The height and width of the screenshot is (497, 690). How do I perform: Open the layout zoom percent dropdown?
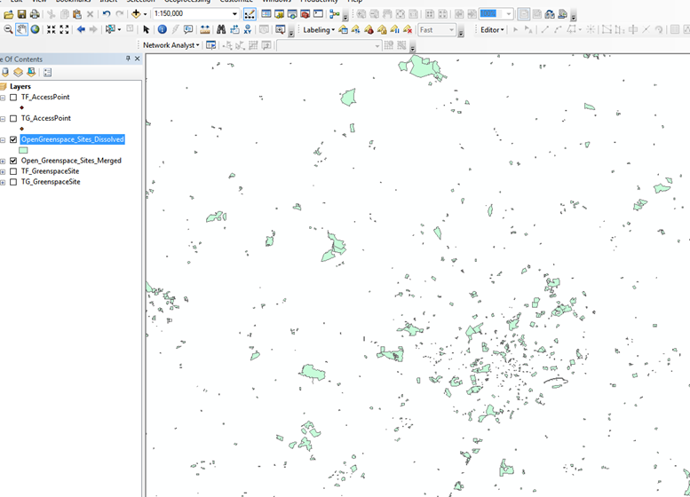pyautogui.click(x=509, y=14)
